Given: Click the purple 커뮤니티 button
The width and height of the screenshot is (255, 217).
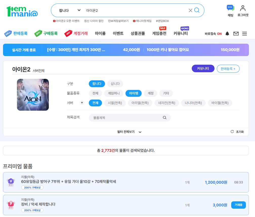Looking at the screenshot, I should [203, 68].
